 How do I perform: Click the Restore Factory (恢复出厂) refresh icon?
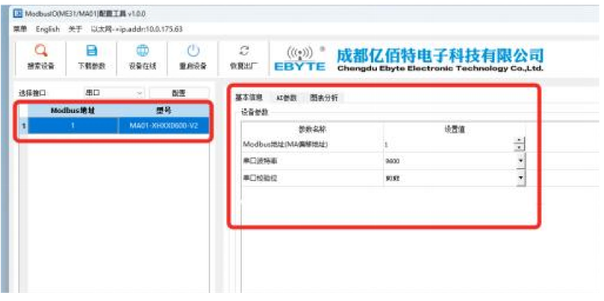pyautogui.click(x=243, y=51)
